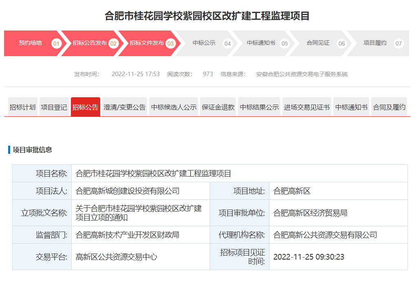Viewport: 414px width, 284px height.
Task: Click the witness time 2022-11-25 09:30:23
Action: click(308, 257)
